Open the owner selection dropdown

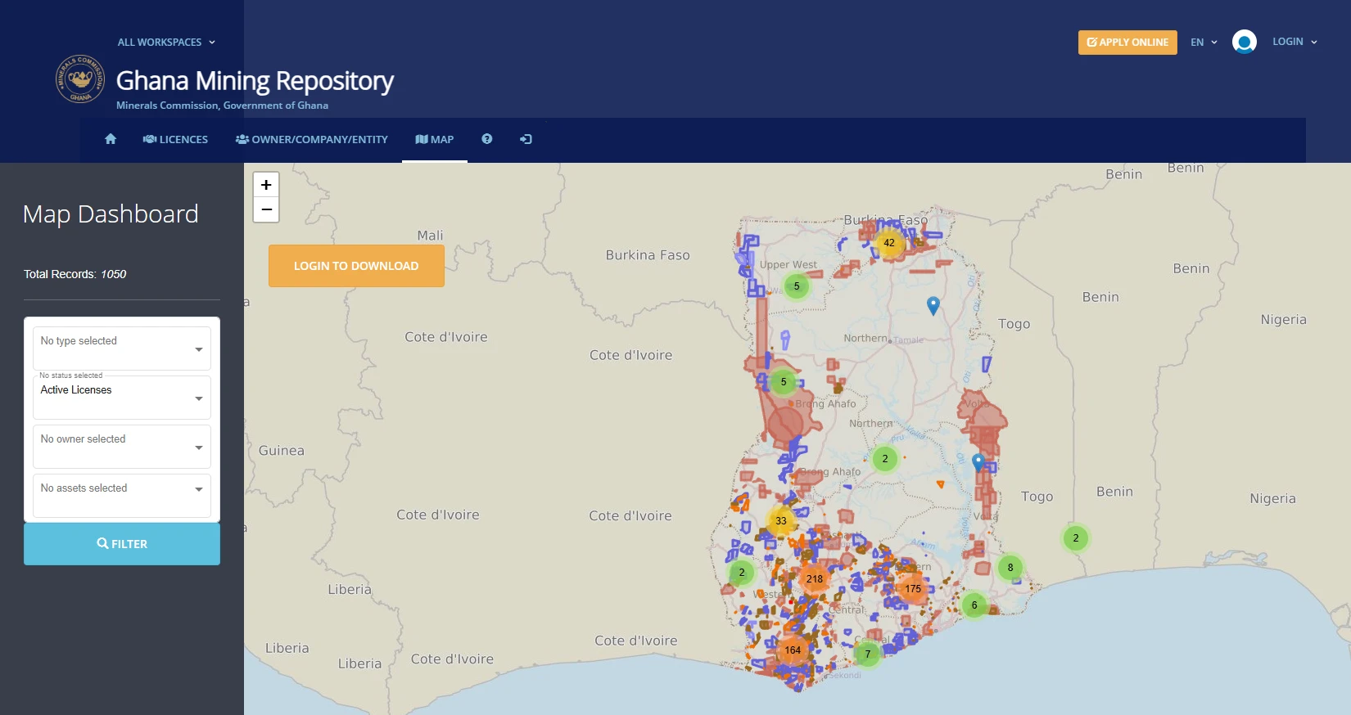(x=122, y=447)
